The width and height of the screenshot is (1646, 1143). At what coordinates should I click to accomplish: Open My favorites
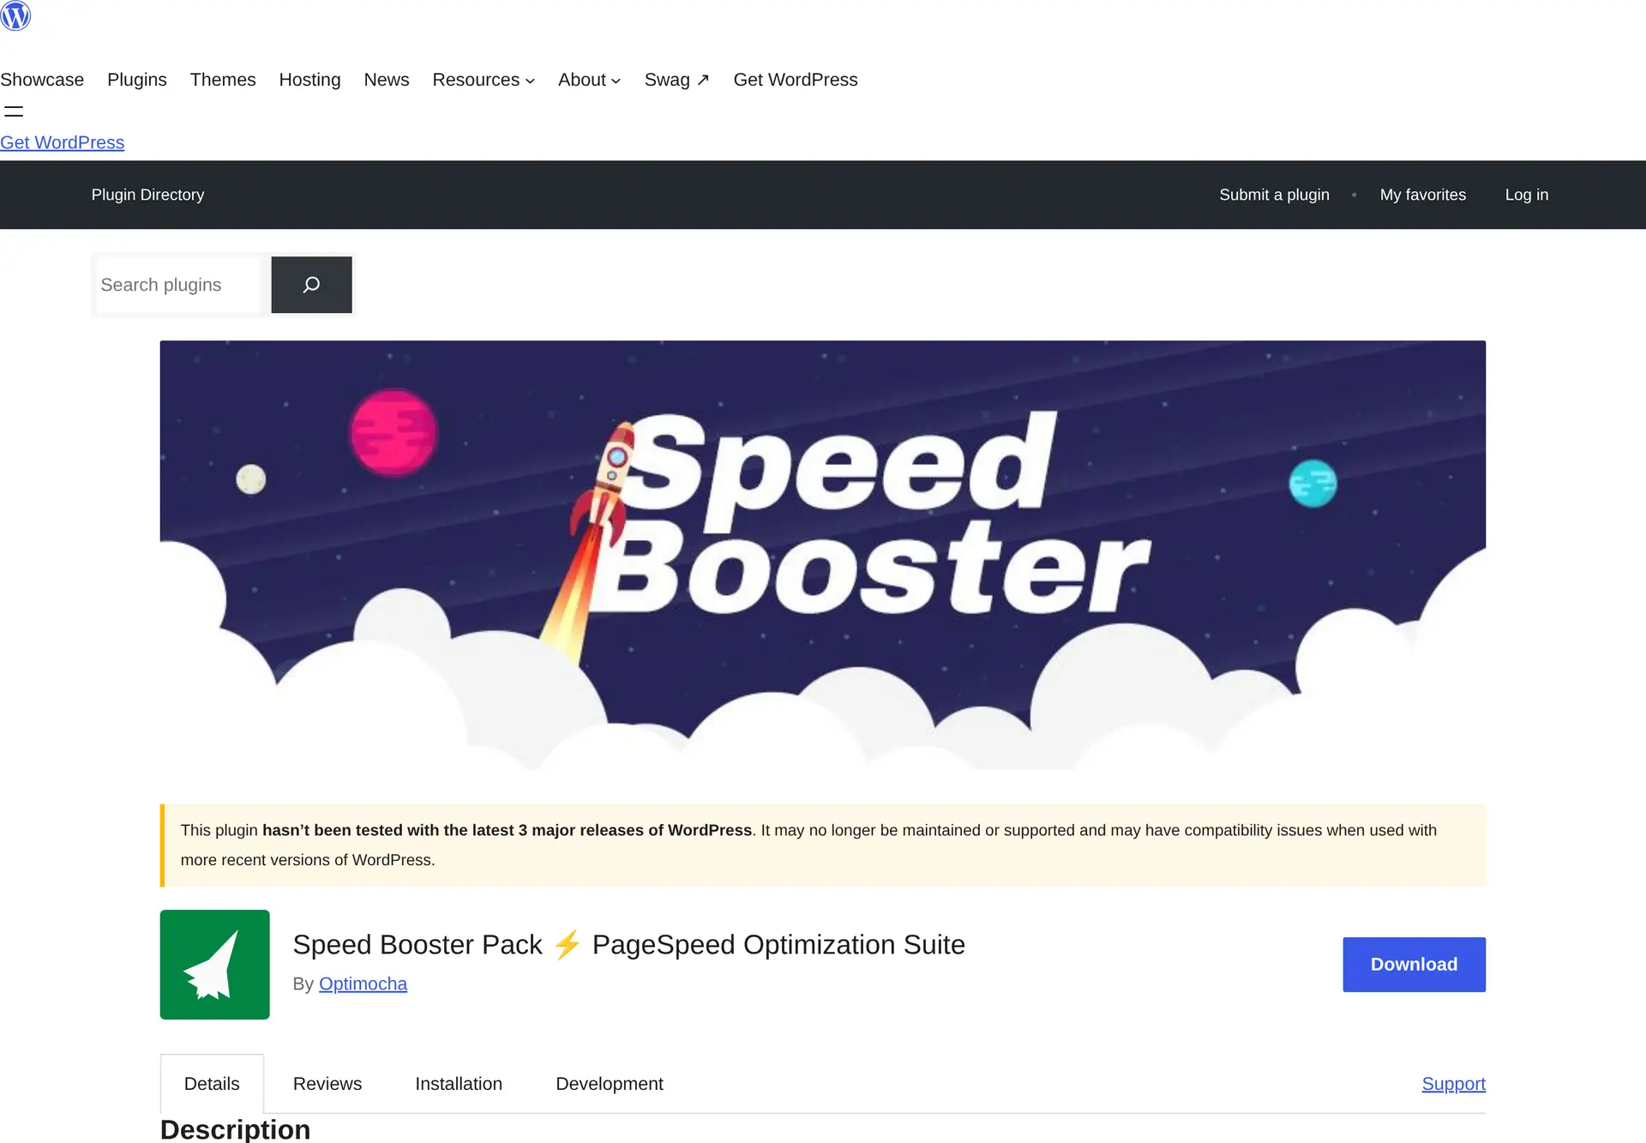coord(1423,195)
